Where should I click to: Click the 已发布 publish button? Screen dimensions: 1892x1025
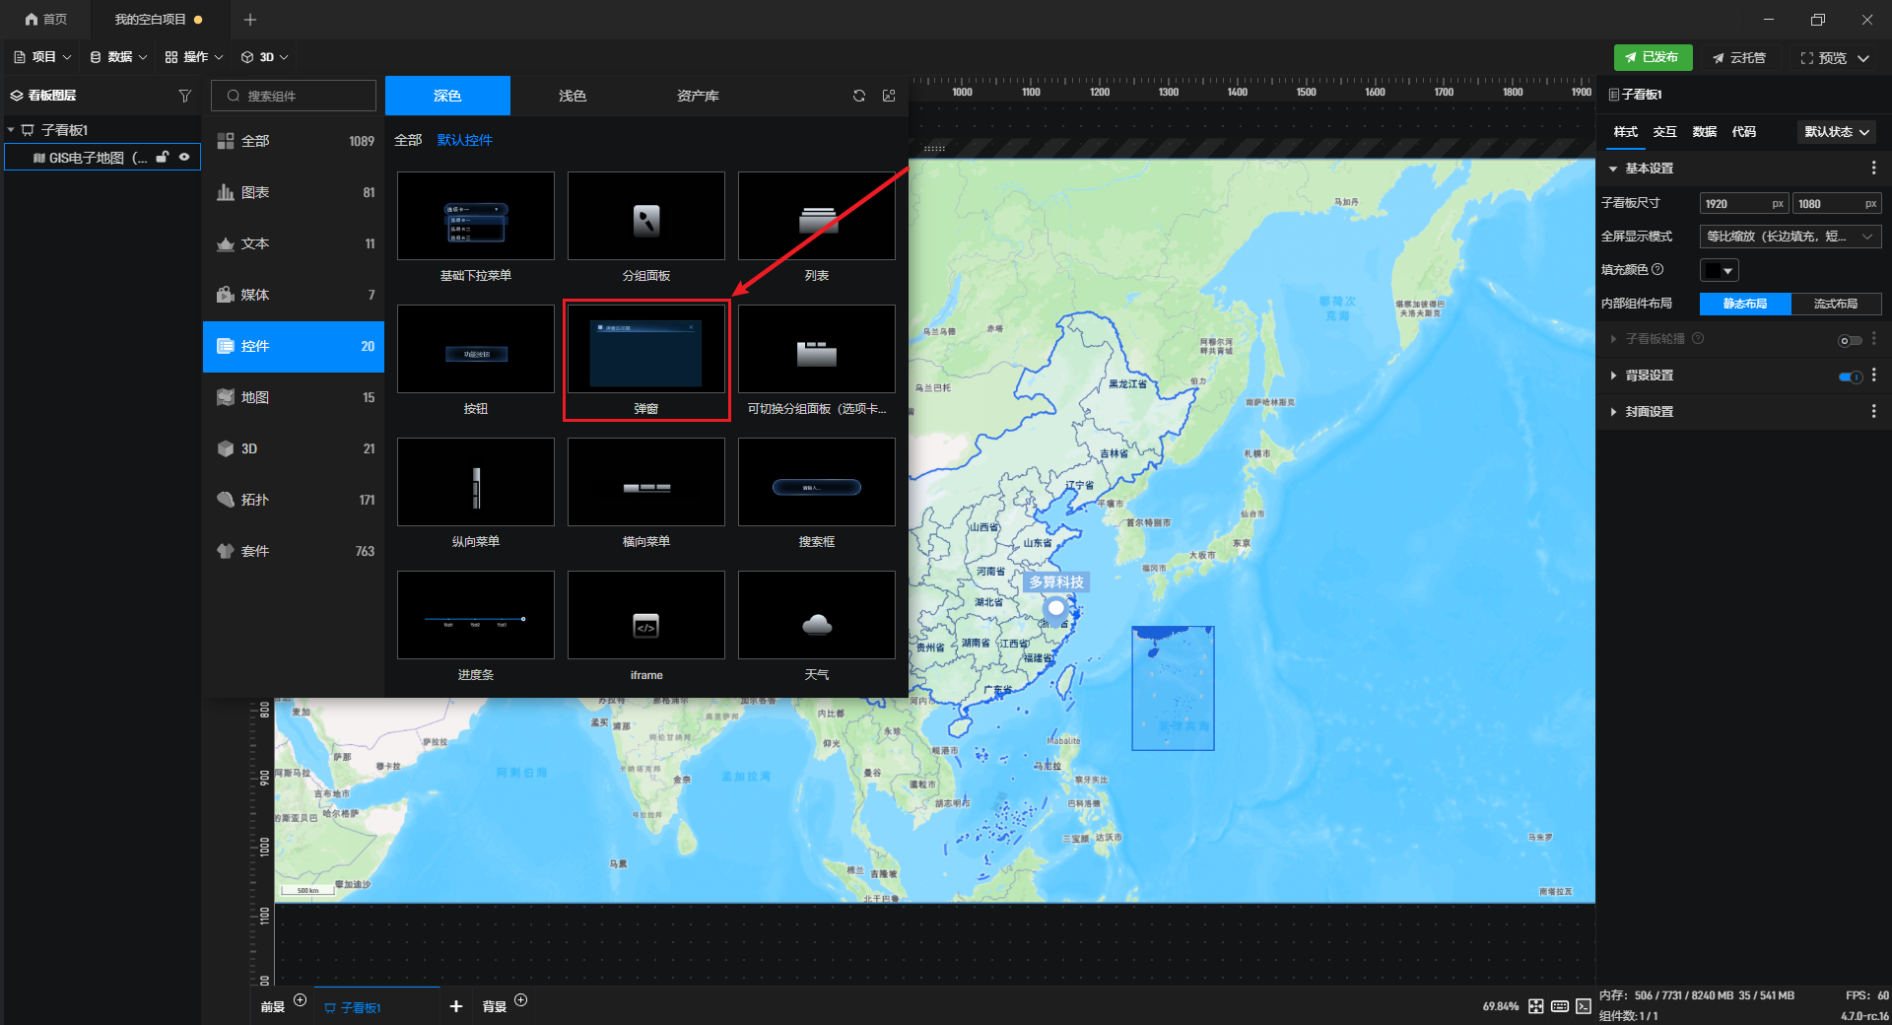[1653, 57]
